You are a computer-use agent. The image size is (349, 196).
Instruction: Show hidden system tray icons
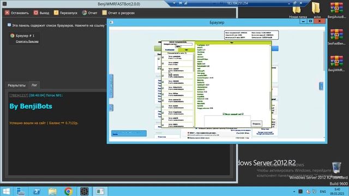[x=294, y=192]
